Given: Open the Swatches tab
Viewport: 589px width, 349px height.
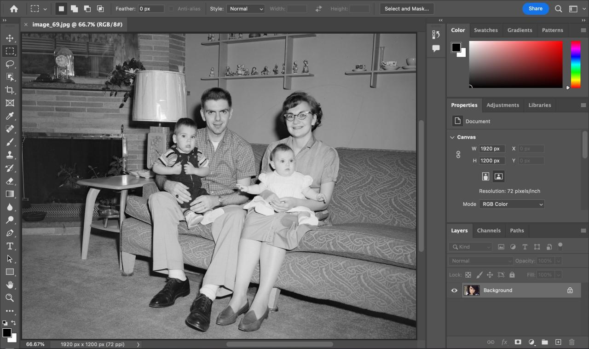Looking at the screenshot, I should point(486,30).
